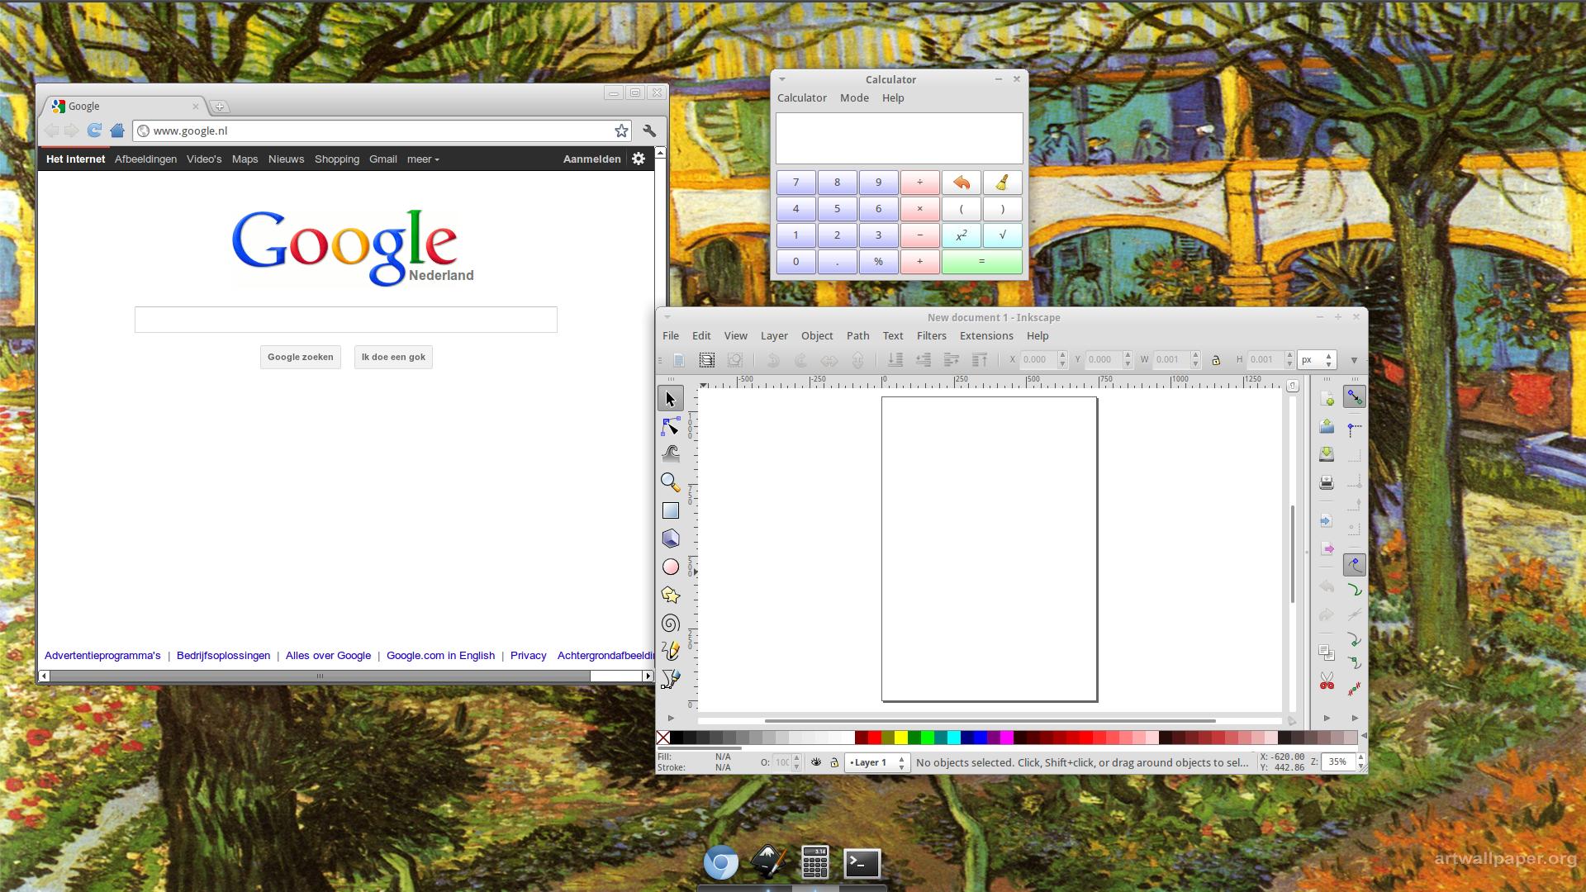Image resolution: width=1586 pixels, height=892 pixels.
Task: Open Calculator from the dock
Action: 815,863
